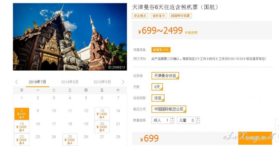This screenshot has height=146, width=279.
Task: Click the orange 立即购买 buy button
Action: [x=255, y=138]
